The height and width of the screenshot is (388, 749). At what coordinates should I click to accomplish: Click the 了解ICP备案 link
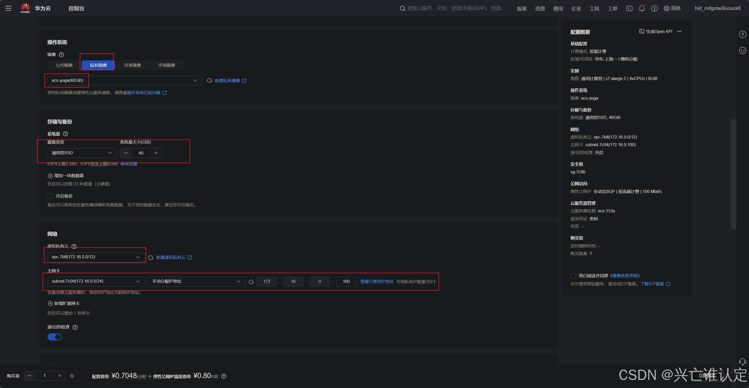click(655, 284)
